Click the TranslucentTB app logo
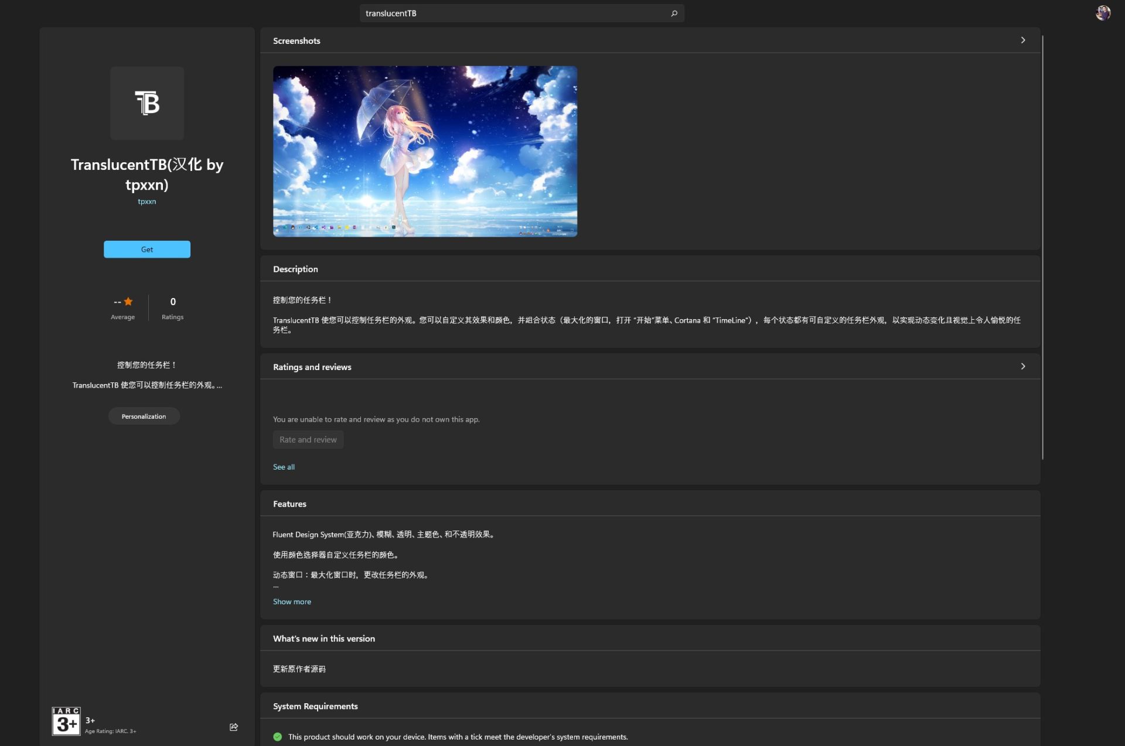Image resolution: width=1125 pixels, height=746 pixels. click(x=147, y=103)
